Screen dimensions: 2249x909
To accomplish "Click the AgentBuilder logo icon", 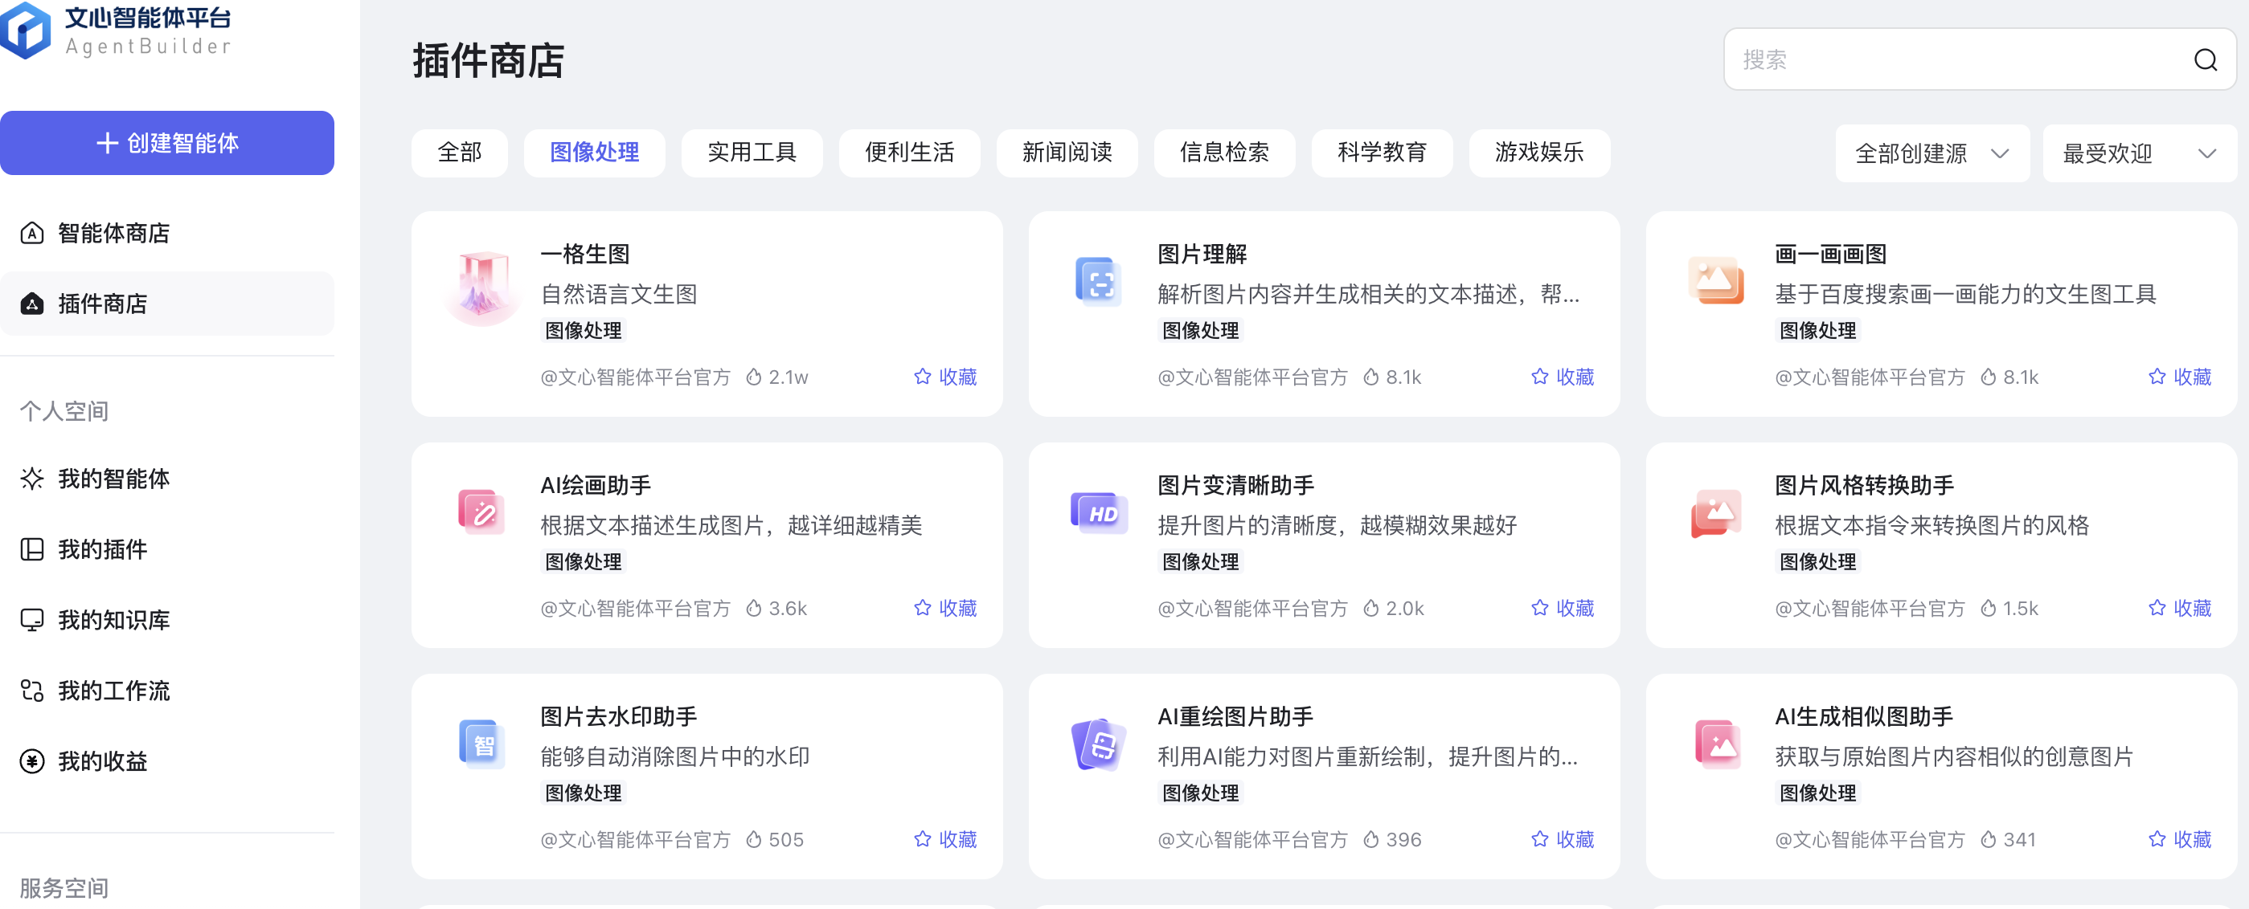I will point(27,31).
